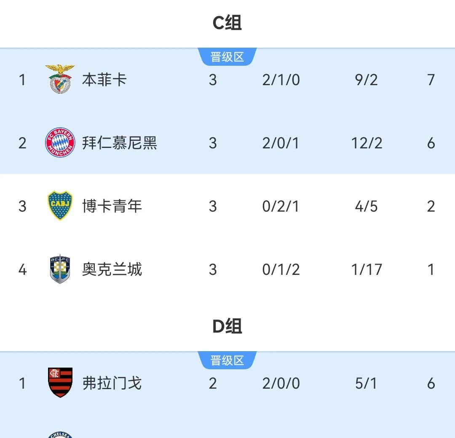Select 奥克兰城 team name

(x=112, y=269)
